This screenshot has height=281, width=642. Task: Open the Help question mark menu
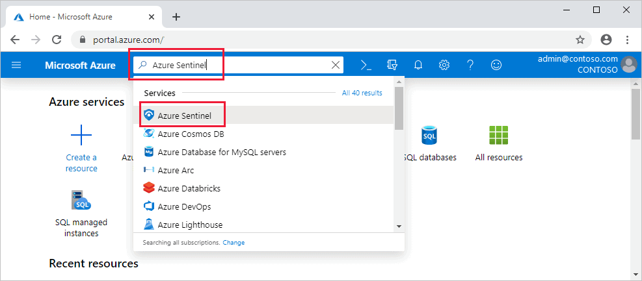click(470, 65)
